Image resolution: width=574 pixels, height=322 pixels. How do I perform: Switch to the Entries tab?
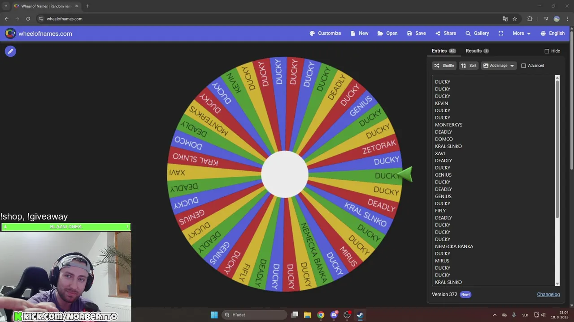[x=444, y=51]
